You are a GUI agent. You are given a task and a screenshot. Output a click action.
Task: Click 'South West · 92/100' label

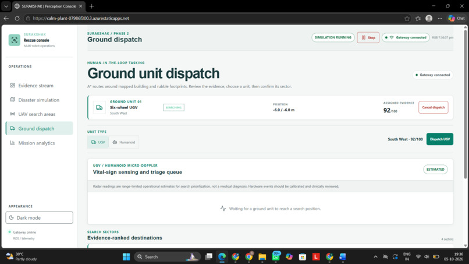[x=405, y=139]
